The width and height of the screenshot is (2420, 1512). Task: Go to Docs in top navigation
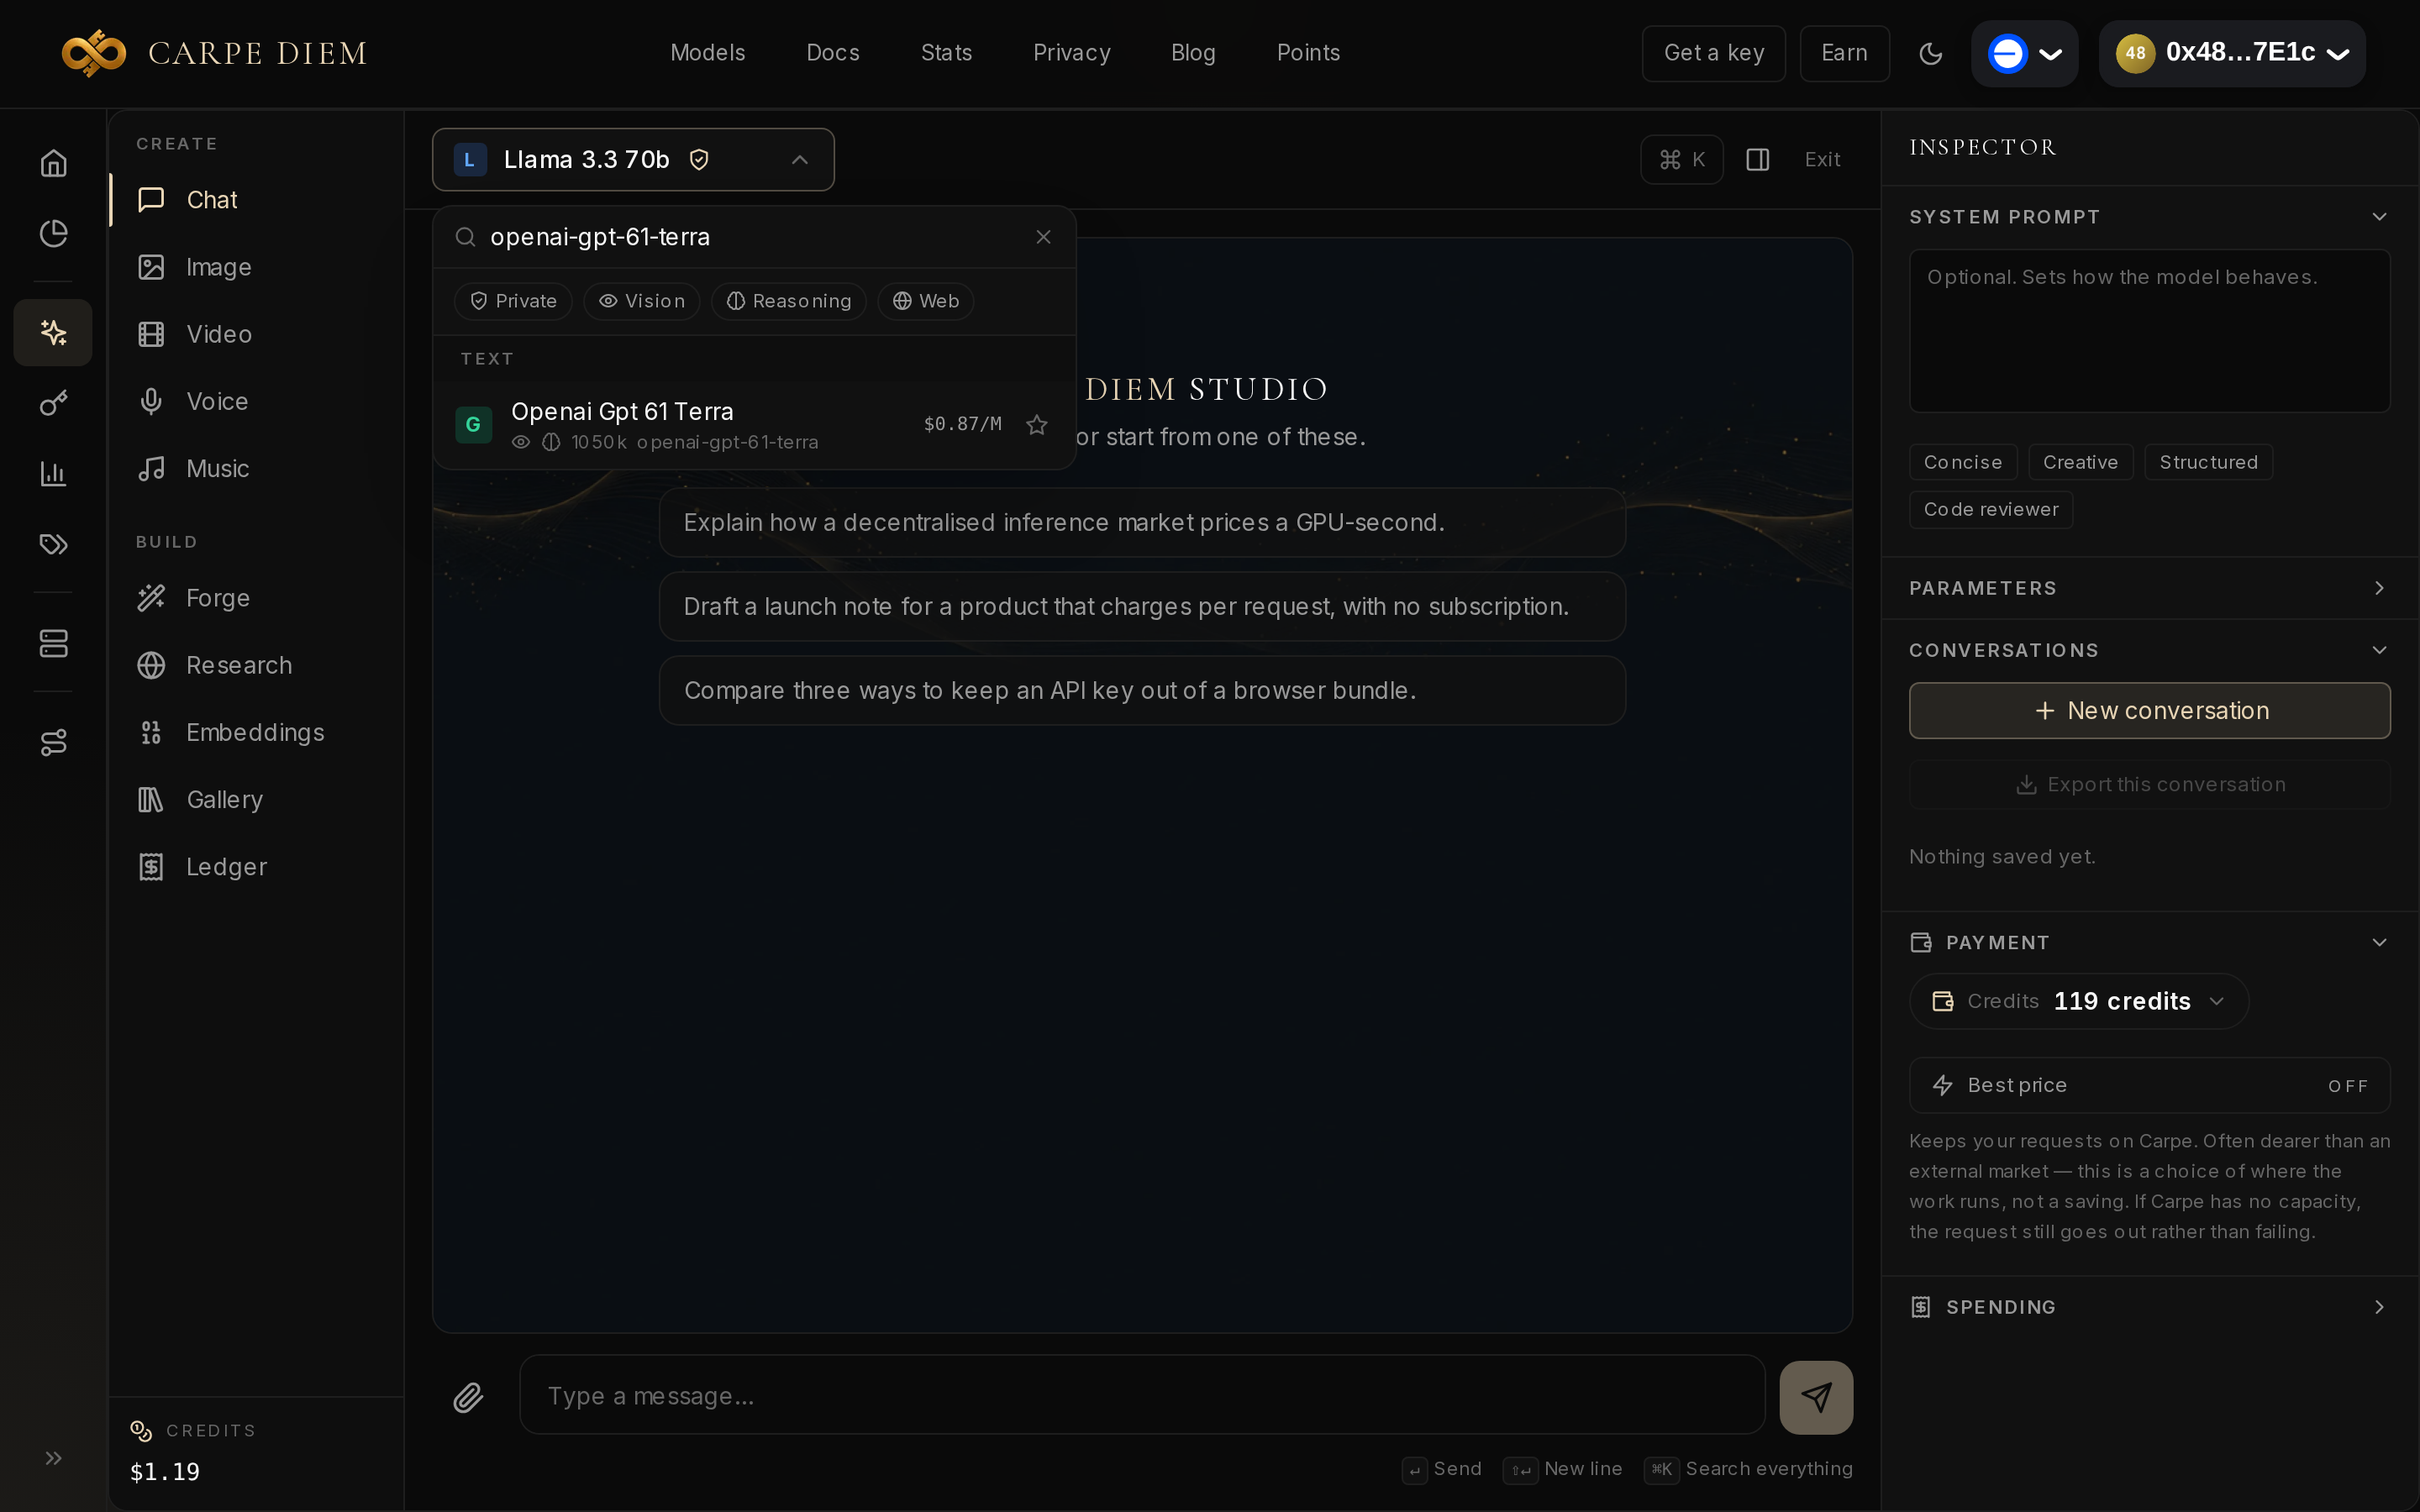tap(832, 53)
